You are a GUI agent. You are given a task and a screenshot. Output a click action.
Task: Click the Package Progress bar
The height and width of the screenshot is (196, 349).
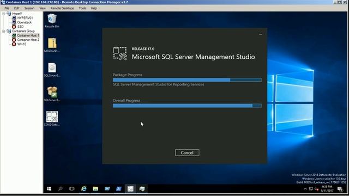pyautogui.click(x=187, y=80)
